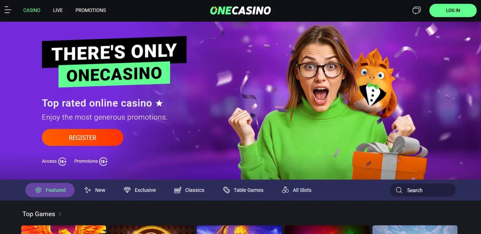The image size is (481, 234).
Task: Select the CASINO menu item
Action: [32, 10]
